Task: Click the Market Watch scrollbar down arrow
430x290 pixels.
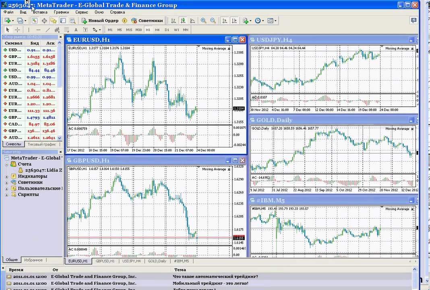Action: (60, 138)
